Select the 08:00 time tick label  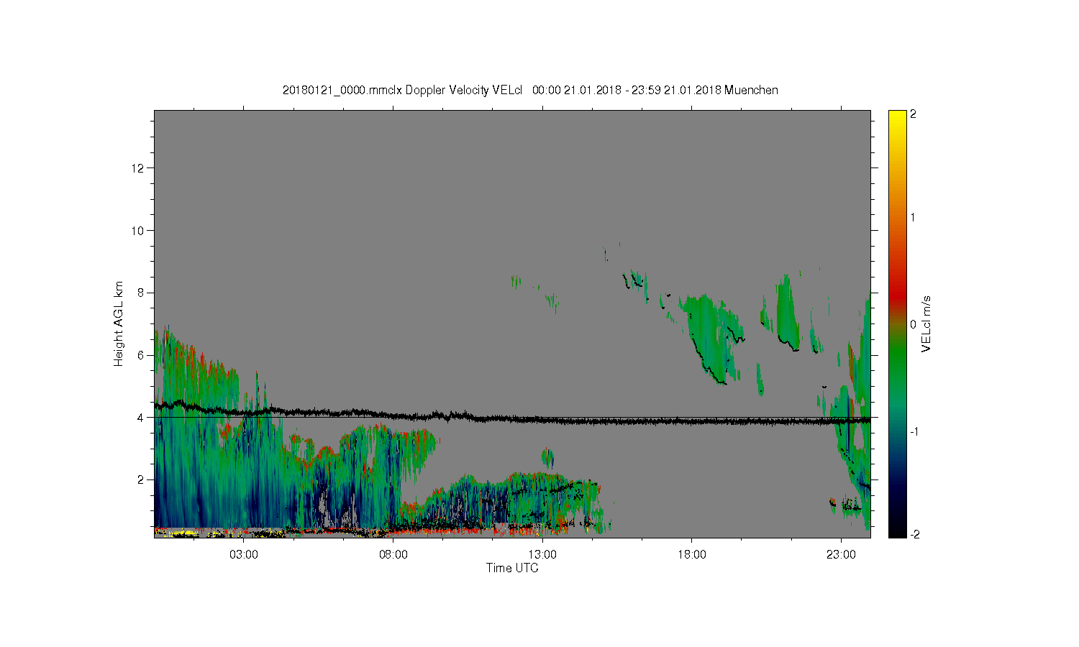(393, 555)
